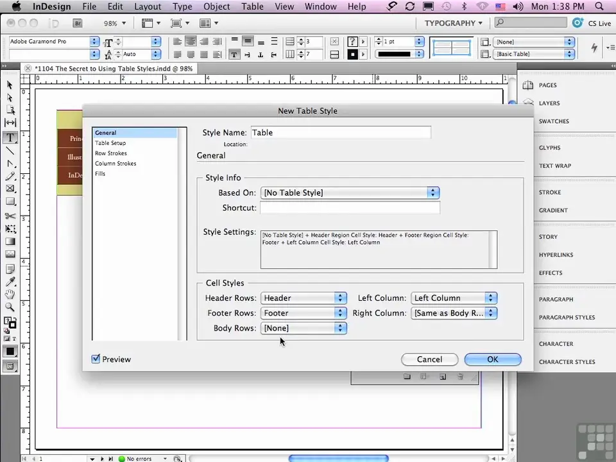Image resolution: width=616 pixels, height=462 pixels.
Task: Select the Page tool
Action: pyautogui.click(x=10, y=110)
